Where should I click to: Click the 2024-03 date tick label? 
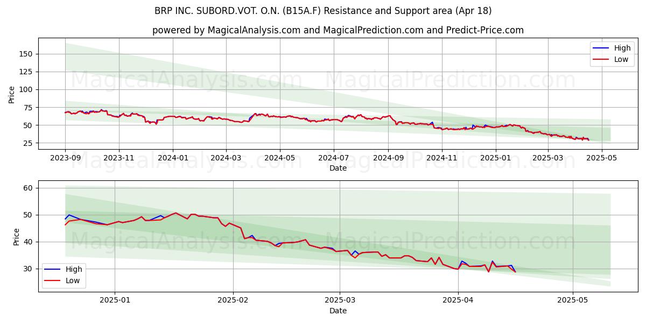point(226,158)
